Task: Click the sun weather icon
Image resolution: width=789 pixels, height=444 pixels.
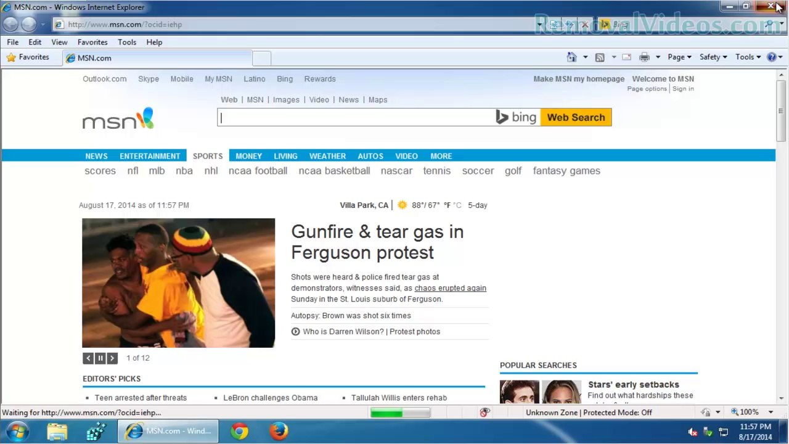Action: click(402, 205)
